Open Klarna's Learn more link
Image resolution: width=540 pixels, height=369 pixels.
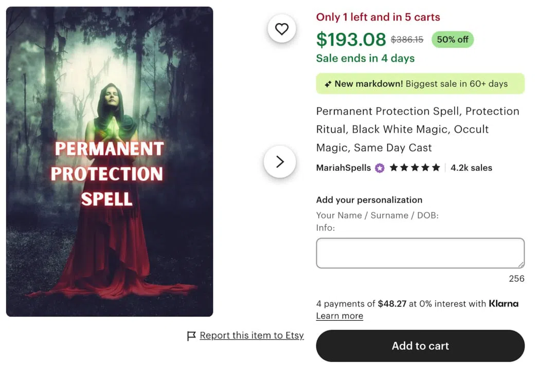point(339,316)
